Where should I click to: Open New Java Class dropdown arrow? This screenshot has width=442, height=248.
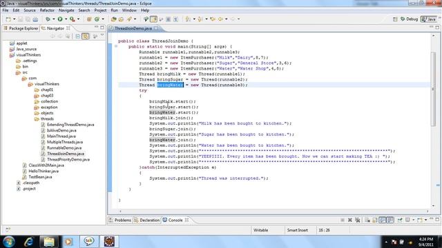click(103, 19)
